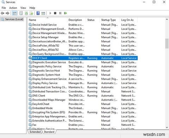Click vertical scrollbar thumb in services list
The image size is (169, 138).
click(x=167, y=43)
